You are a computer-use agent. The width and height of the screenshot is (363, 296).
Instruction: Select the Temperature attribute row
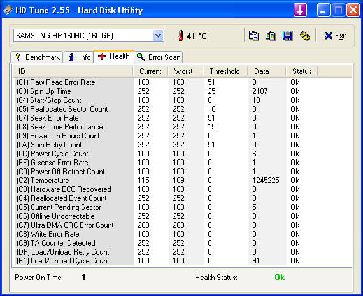coord(182,181)
